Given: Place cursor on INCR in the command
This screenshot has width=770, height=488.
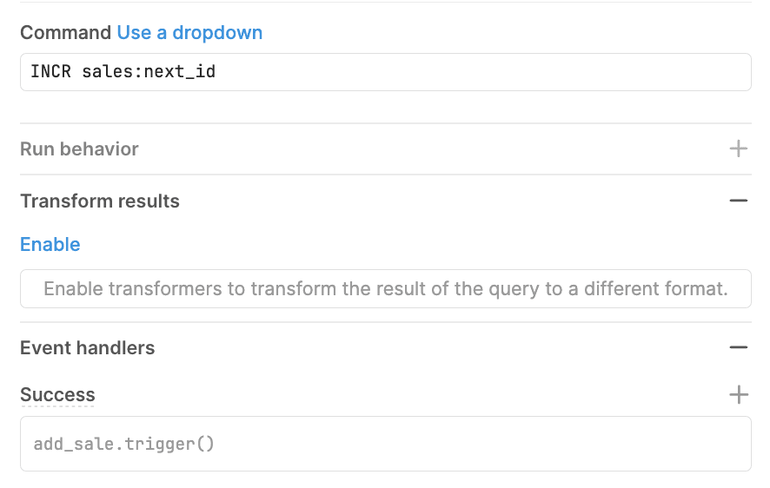Looking at the screenshot, I should (51, 72).
